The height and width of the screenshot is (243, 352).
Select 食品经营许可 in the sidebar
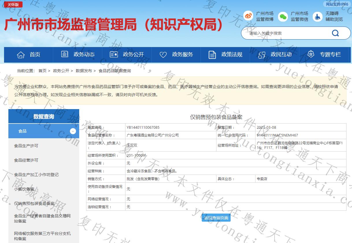pos(26,160)
